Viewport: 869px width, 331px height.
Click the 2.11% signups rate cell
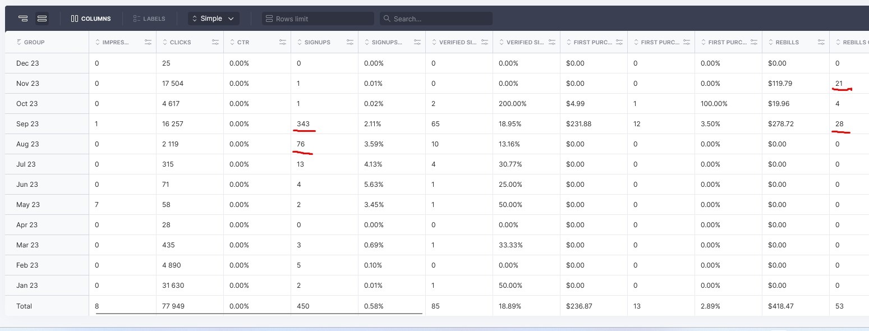[374, 124]
